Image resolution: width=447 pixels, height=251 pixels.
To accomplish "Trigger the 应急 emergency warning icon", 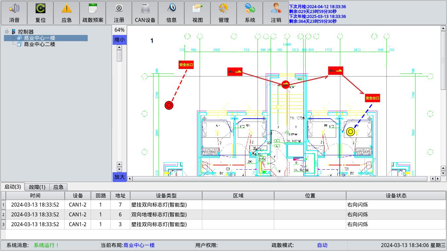I will 66,9.
